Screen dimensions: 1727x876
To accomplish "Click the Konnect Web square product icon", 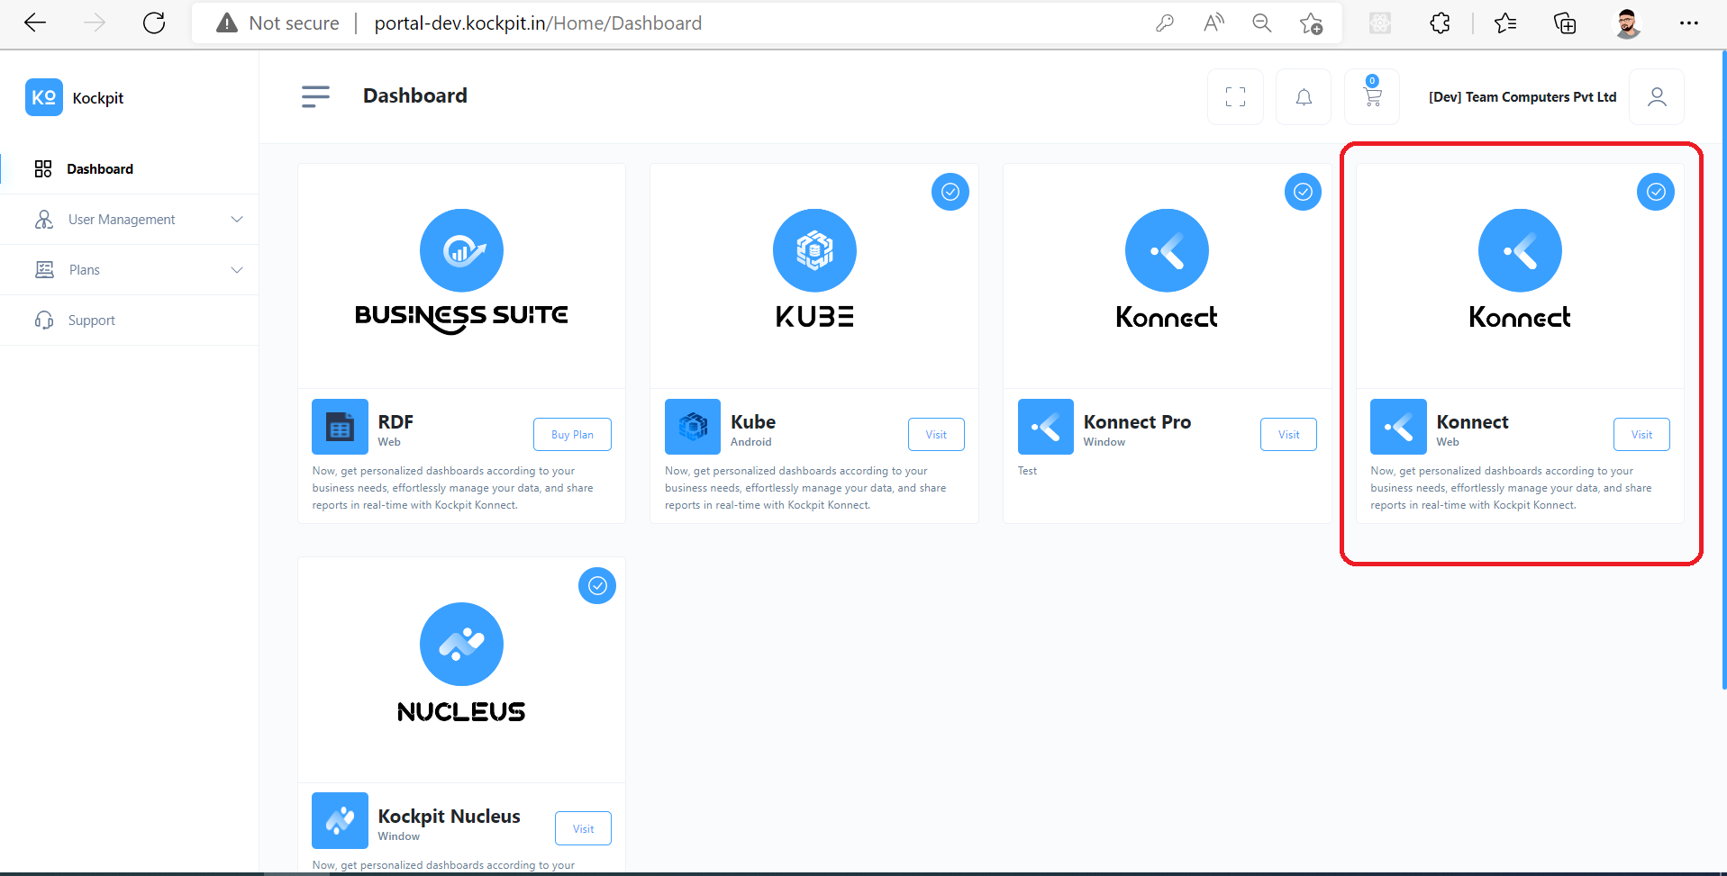I will [x=1398, y=427].
